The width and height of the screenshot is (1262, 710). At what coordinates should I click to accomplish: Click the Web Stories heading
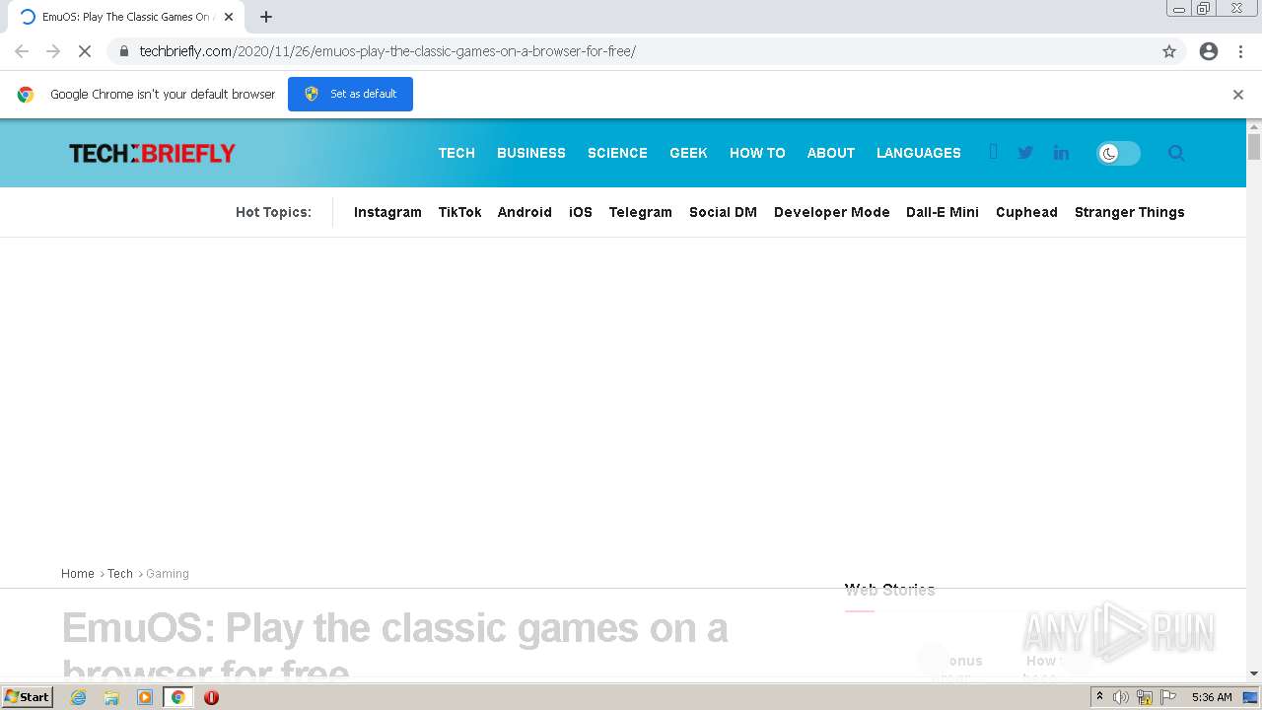click(x=889, y=590)
